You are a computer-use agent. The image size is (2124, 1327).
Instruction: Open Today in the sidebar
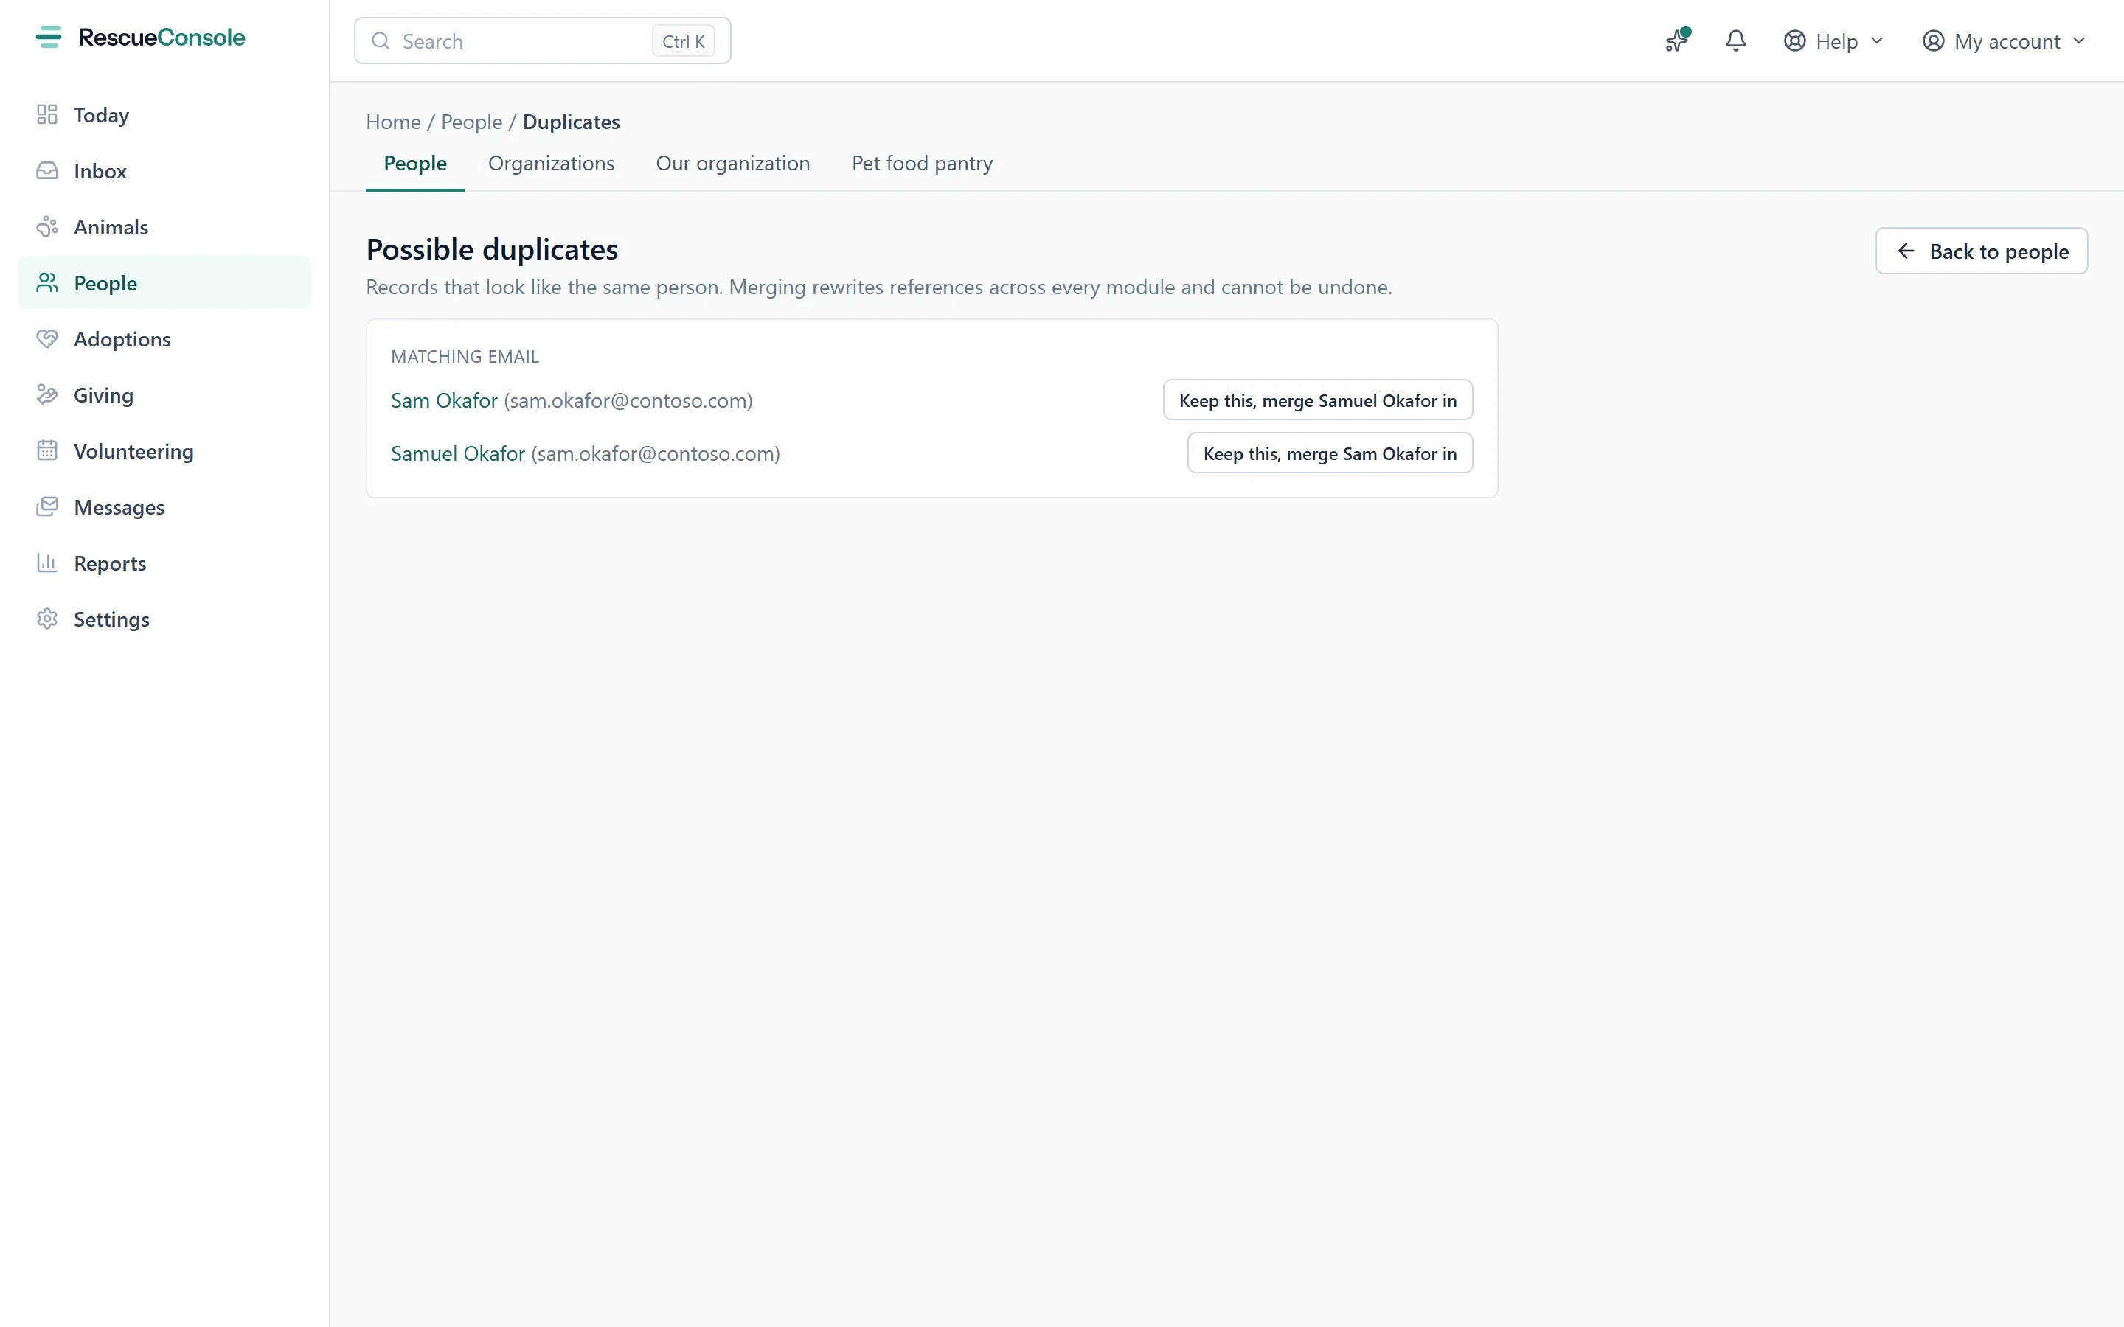[164, 115]
